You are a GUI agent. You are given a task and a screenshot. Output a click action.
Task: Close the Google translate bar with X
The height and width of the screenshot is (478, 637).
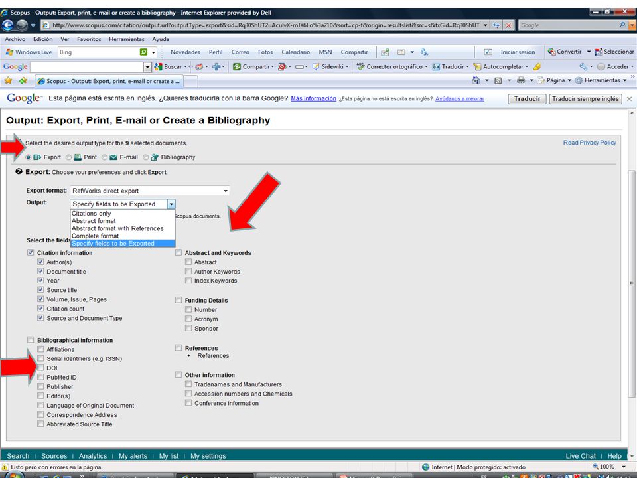pos(629,99)
